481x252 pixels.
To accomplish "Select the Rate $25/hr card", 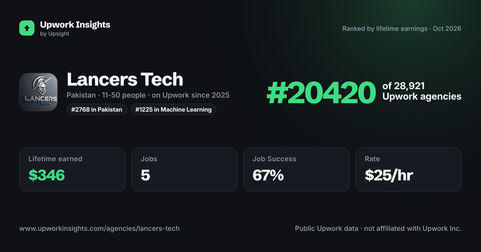I will pos(408,170).
